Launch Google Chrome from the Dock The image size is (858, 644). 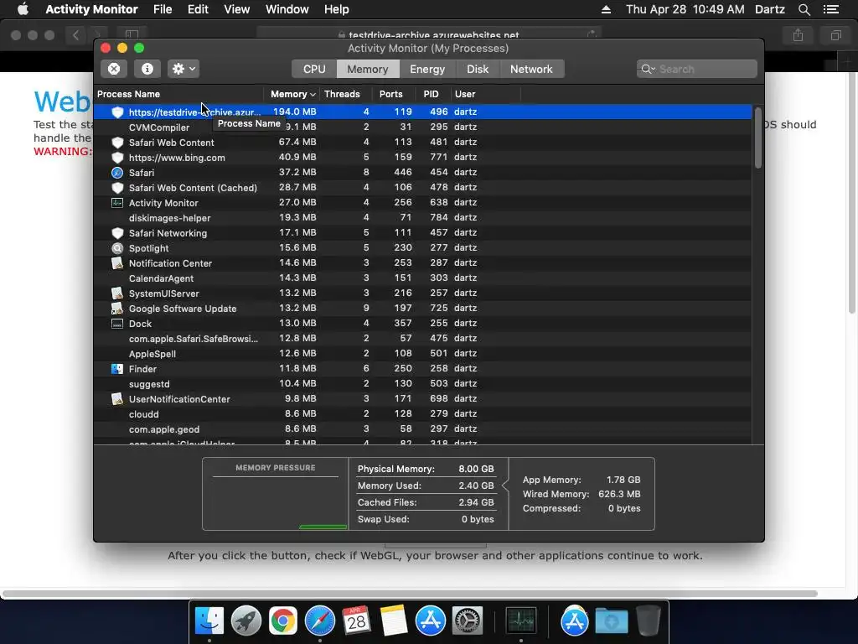pos(283,621)
